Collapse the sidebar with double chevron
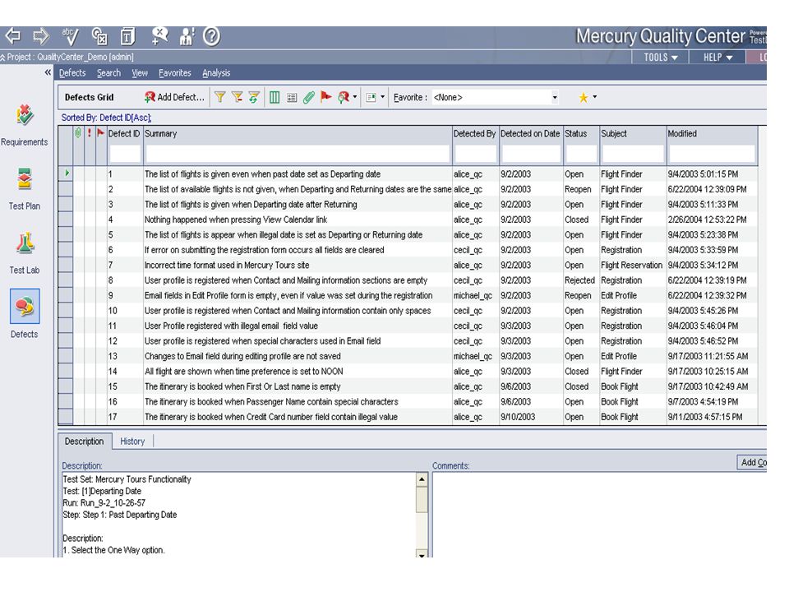 (48, 72)
